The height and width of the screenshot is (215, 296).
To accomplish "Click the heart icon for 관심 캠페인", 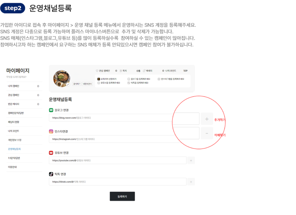I will tap(97, 71).
